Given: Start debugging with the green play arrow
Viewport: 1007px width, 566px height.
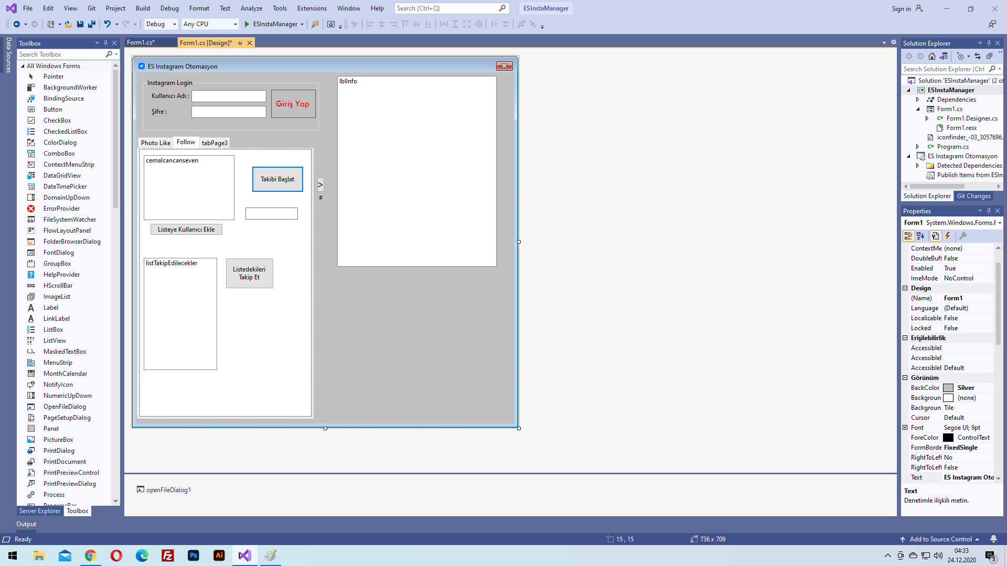Looking at the screenshot, I should pyautogui.click(x=247, y=24).
